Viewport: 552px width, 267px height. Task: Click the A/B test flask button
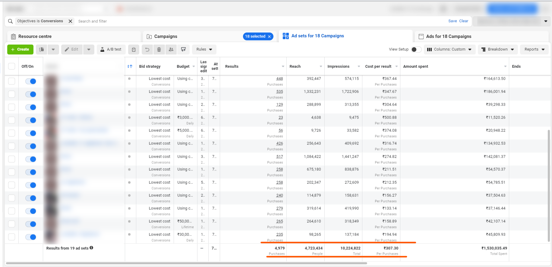[111, 49]
